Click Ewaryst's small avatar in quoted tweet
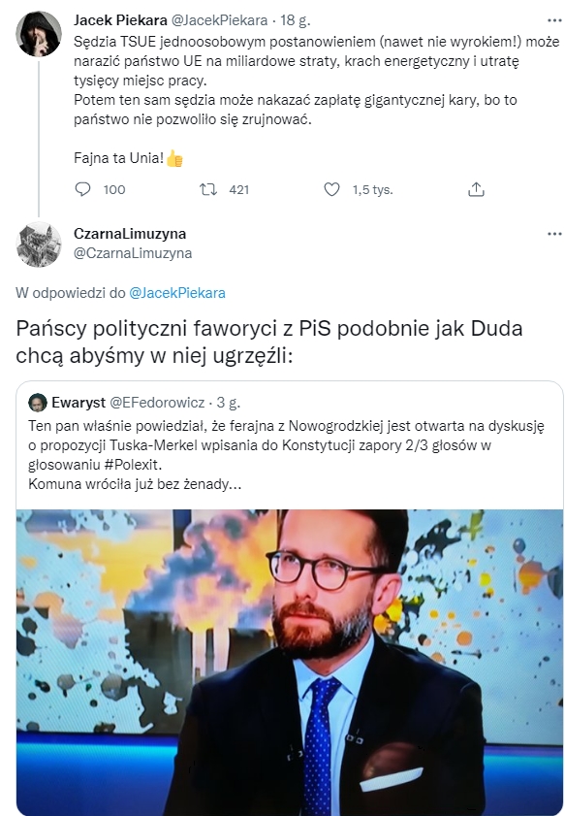Screen dimensions: 565x816 [38, 403]
